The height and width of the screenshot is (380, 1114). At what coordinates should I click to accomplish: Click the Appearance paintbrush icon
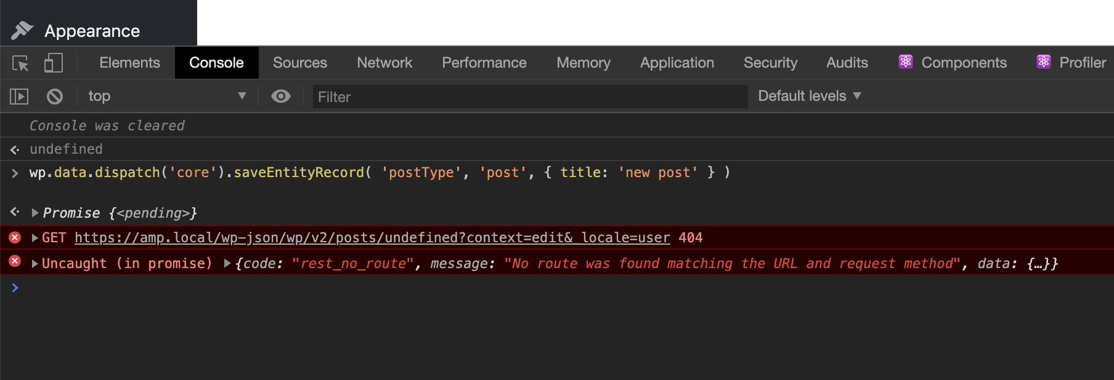coord(22,30)
